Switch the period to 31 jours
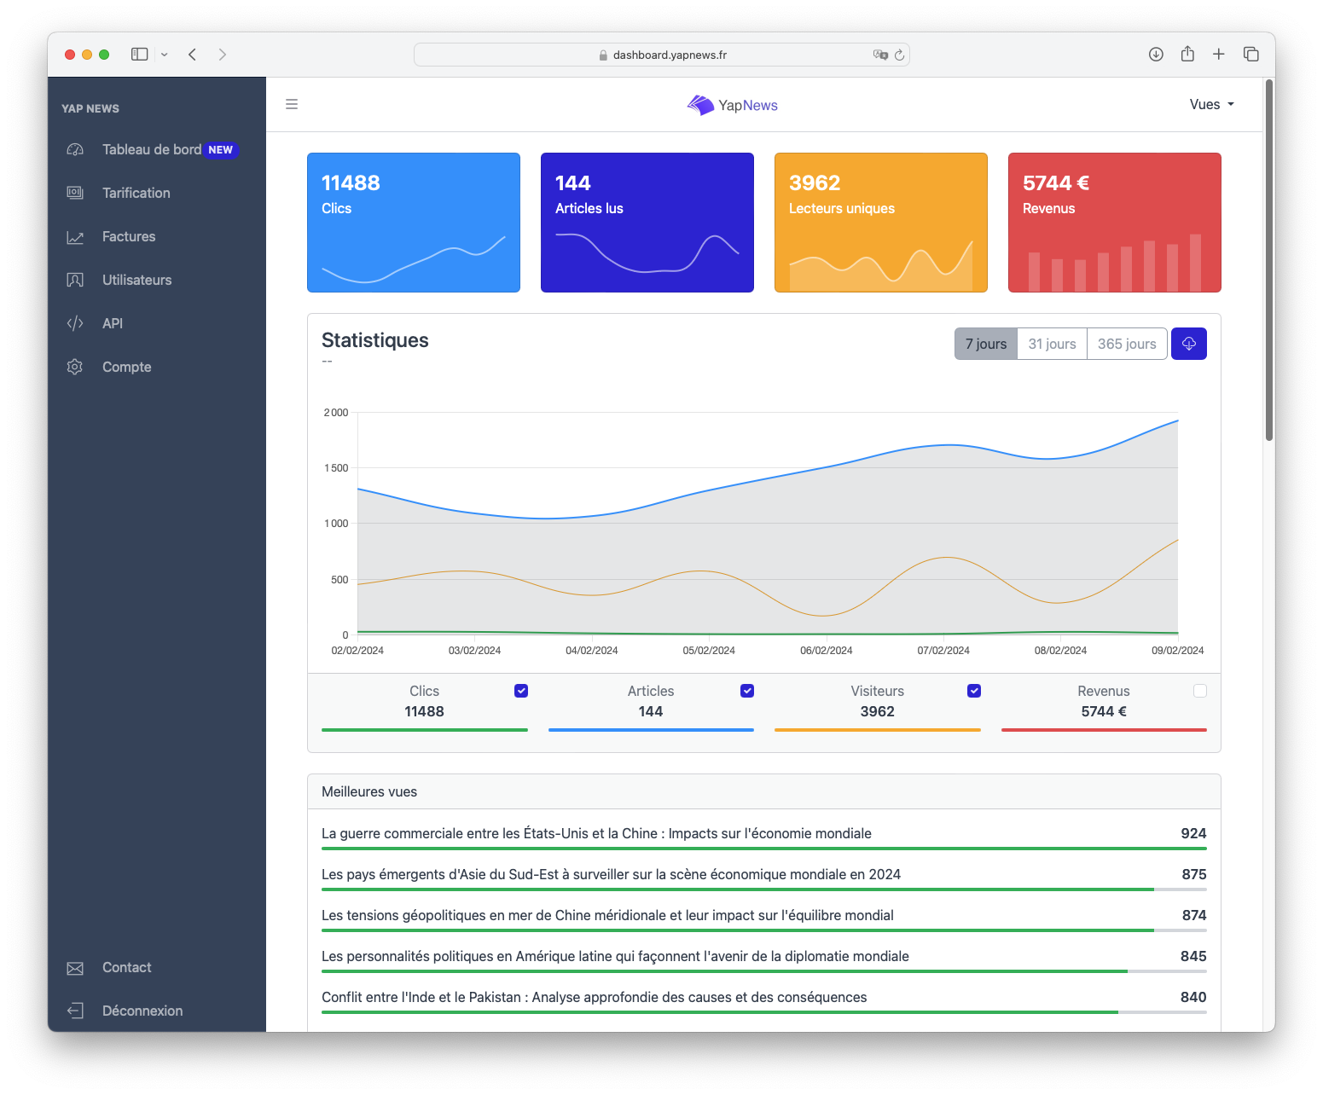The width and height of the screenshot is (1323, 1095). click(x=1052, y=344)
